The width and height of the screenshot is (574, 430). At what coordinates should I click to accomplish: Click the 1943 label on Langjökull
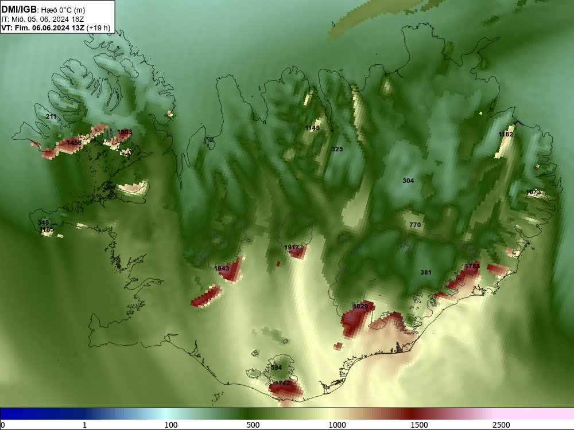222,268
